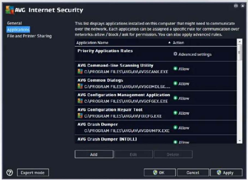This screenshot has height=180, width=248.
Task: Click scrollbar down arrow in applications list
Action: tap(240, 140)
